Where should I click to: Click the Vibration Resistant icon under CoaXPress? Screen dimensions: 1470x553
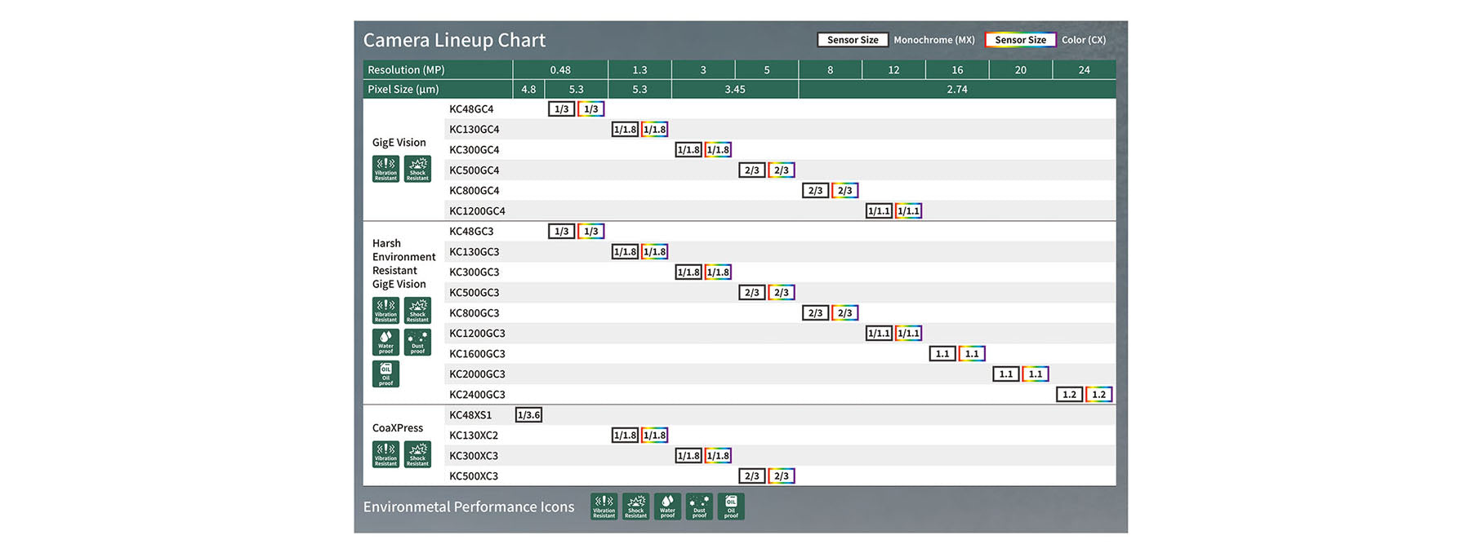pos(385,454)
